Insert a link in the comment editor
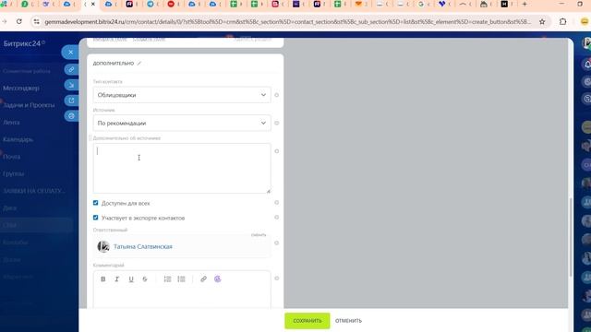This screenshot has width=591, height=332. coord(203,279)
